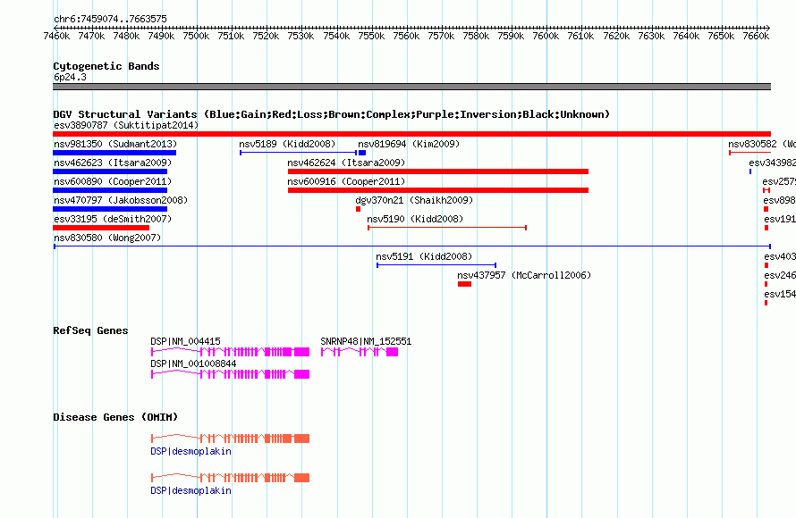
Task: Click the DSP|NM_001008844 transcript label
Action: pyautogui.click(x=193, y=363)
